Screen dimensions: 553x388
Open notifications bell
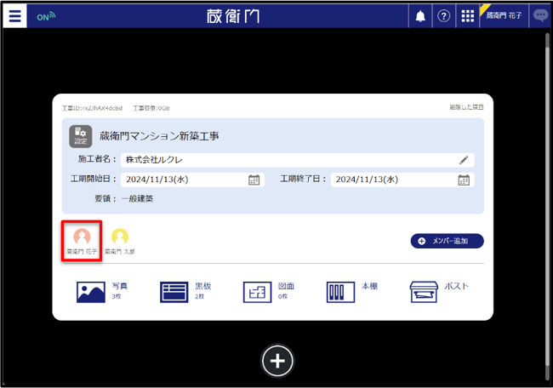(420, 16)
